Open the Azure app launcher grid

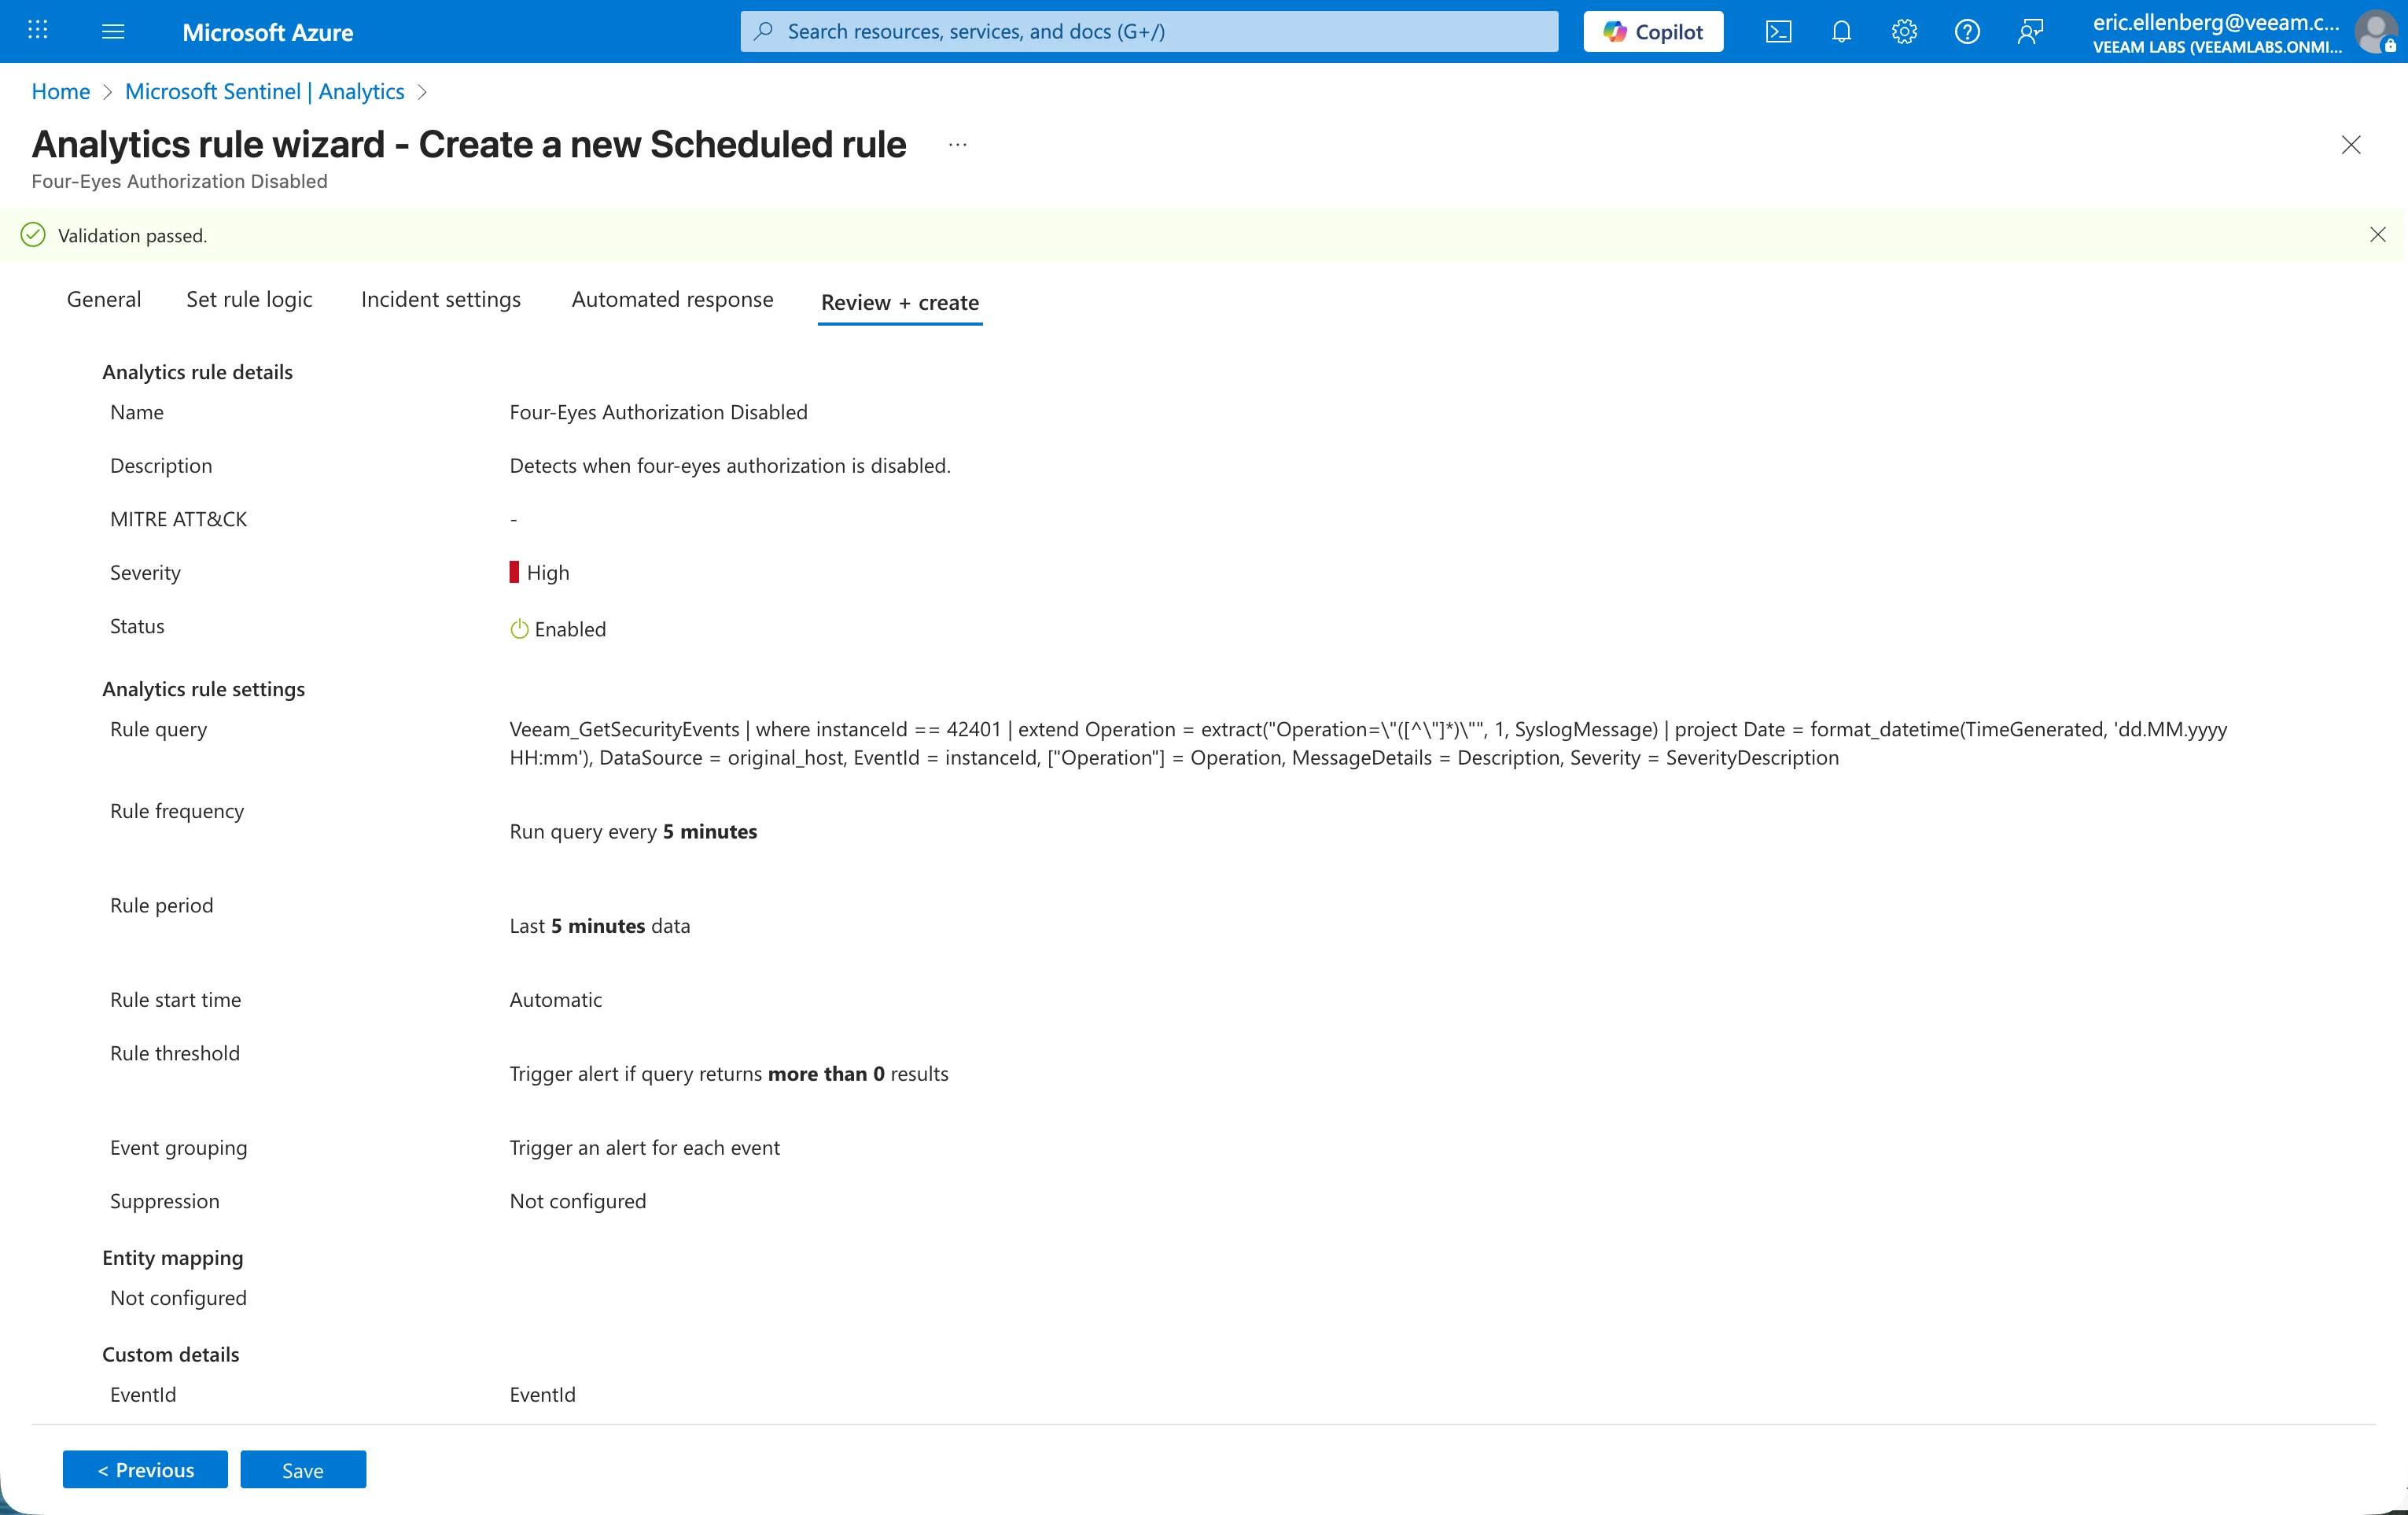tap(38, 31)
